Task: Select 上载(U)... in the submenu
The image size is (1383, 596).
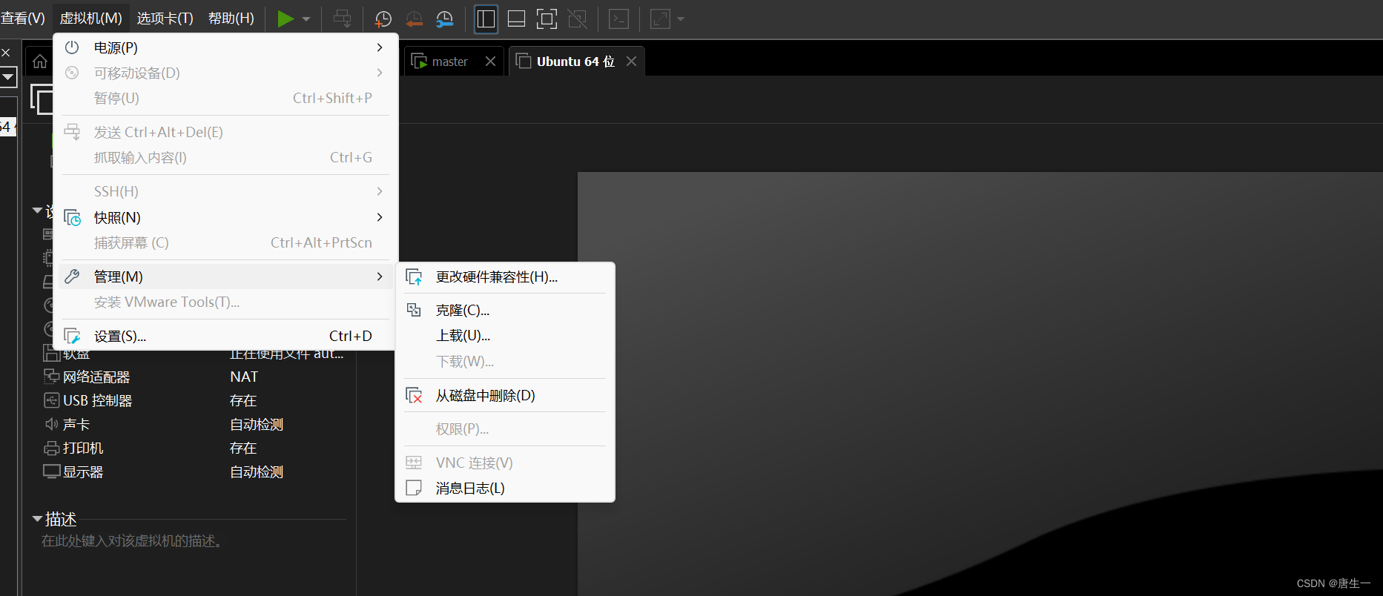Action: pyautogui.click(x=504, y=335)
